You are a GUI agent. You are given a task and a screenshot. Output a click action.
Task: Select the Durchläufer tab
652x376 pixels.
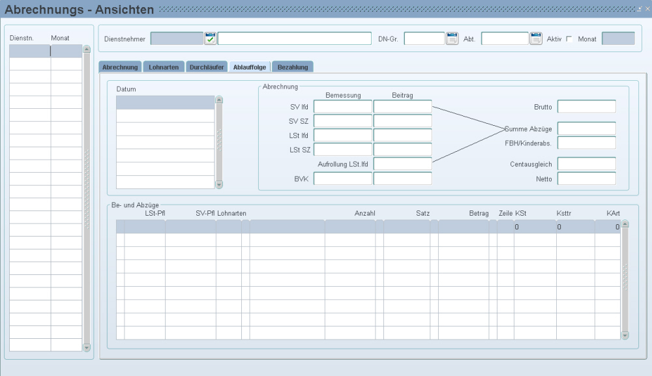(x=207, y=67)
